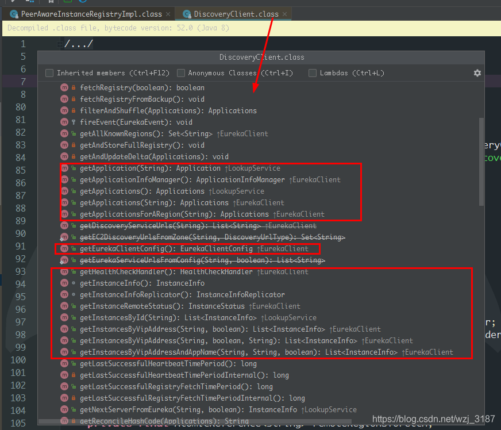The height and width of the screenshot is (430, 501).
Task: Select getApplication(String): Application
Action: [x=180, y=168]
